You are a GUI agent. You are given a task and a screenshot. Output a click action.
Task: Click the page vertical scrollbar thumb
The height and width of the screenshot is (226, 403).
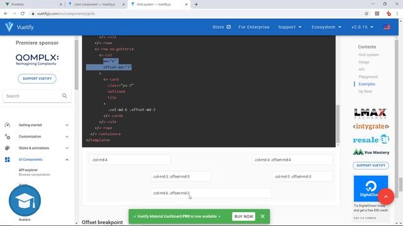point(400,185)
